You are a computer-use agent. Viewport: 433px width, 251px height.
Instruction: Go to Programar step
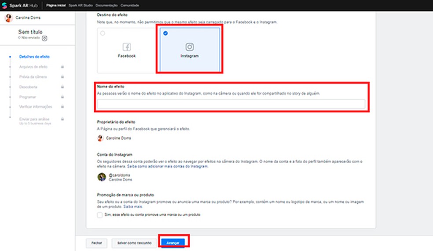point(28,97)
